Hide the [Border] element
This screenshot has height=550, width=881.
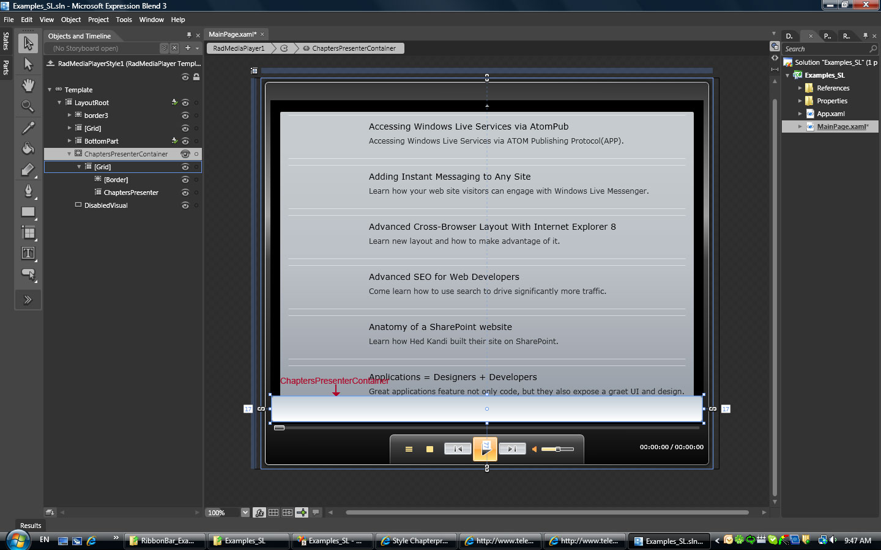click(x=185, y=180)
